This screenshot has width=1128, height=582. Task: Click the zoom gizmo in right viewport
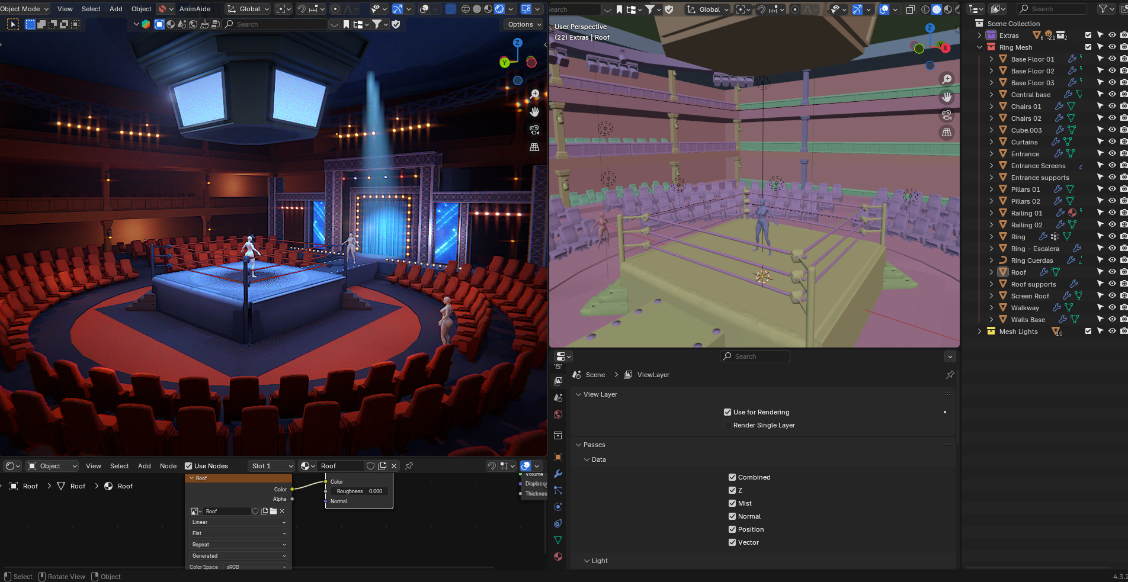[x=947, y=79]
